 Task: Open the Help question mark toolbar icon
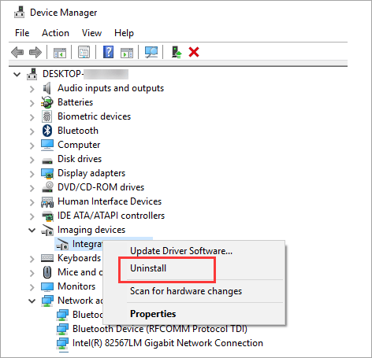(x=108, y=52)
